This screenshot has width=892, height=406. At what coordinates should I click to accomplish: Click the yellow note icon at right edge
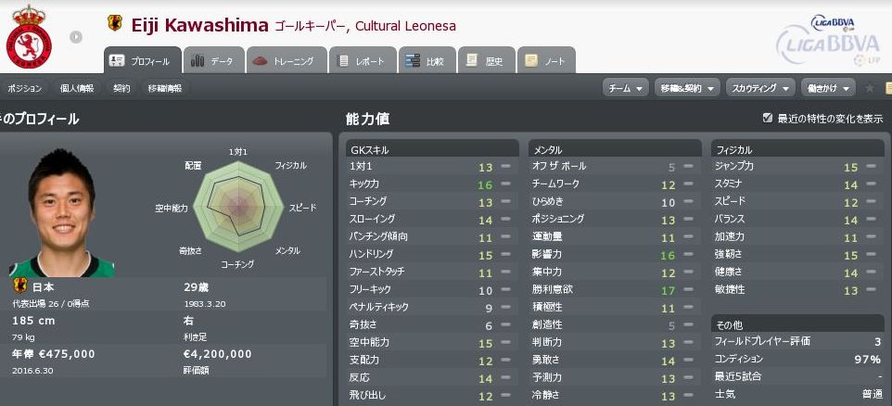887,89
